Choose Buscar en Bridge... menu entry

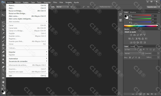coord(27,11)
